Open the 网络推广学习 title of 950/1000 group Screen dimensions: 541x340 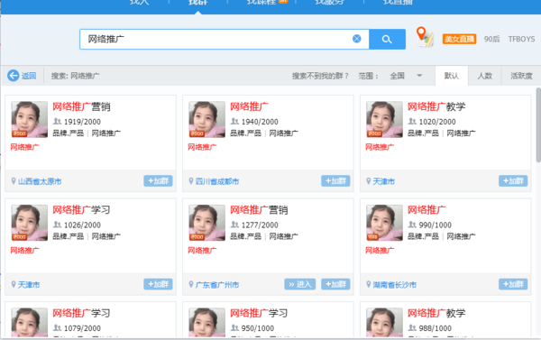tap(259, 313)
